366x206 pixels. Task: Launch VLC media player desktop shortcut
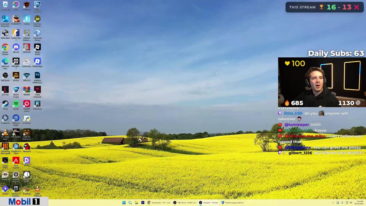pos(5,134)
